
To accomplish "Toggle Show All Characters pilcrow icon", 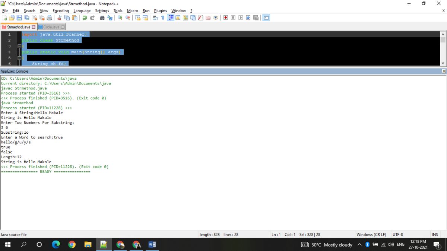I will (x=162, y=18).
